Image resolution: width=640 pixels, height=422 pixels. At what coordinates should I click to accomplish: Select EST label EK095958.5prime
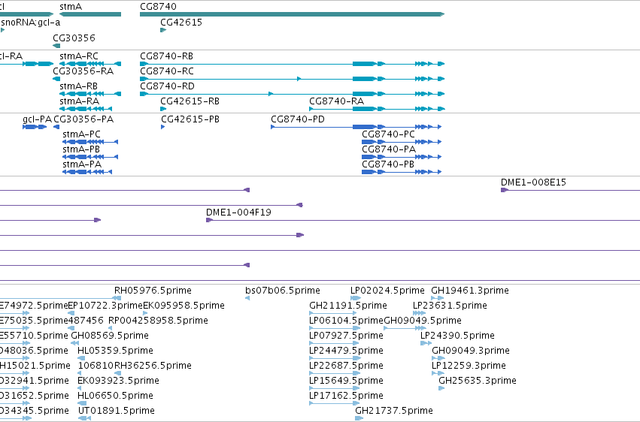pyautogui.click(x=184, y=306)
